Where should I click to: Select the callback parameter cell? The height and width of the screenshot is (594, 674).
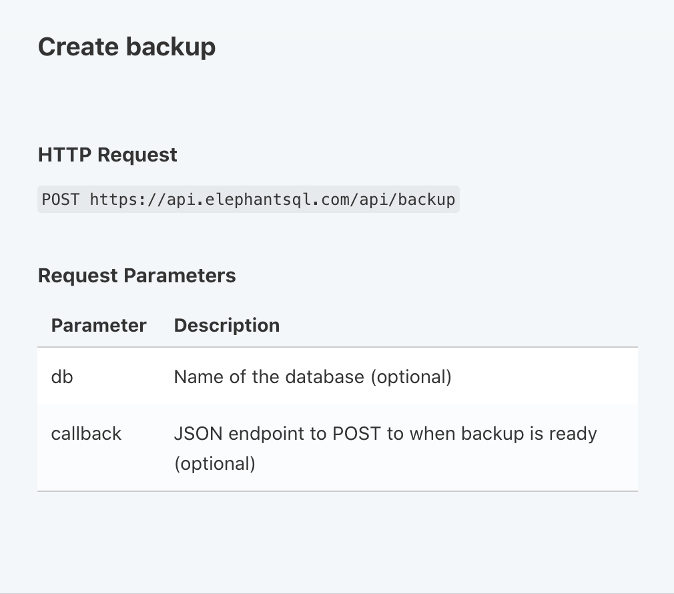click(86, 434)
